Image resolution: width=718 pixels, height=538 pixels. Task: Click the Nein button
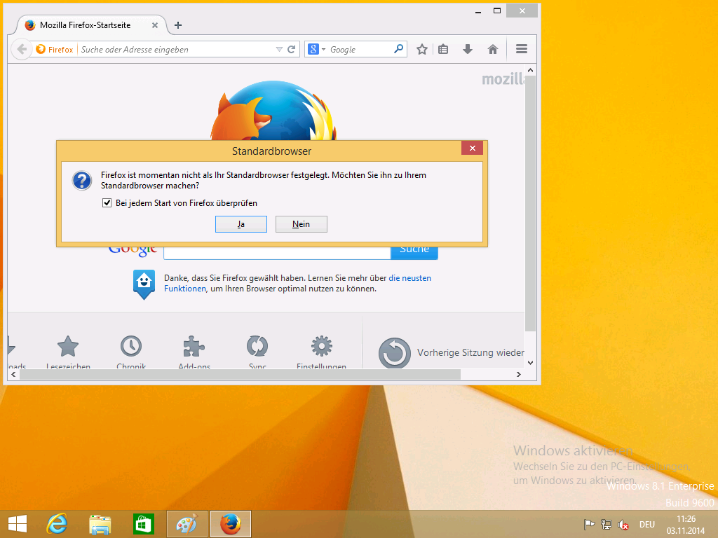click(302, 224)
